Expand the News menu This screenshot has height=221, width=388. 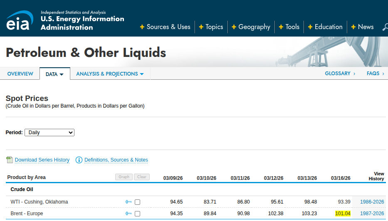(363, 27)
